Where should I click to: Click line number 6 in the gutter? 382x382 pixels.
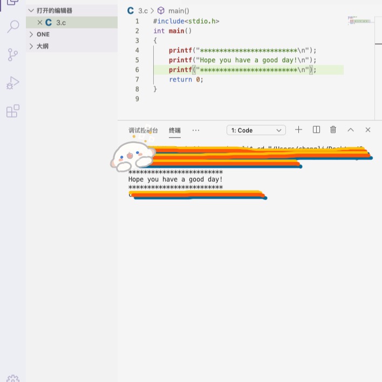137,70
